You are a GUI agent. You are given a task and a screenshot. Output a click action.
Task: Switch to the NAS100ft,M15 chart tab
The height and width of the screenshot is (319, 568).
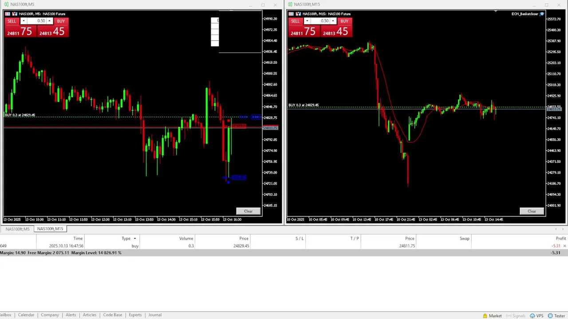click(50, 229)
